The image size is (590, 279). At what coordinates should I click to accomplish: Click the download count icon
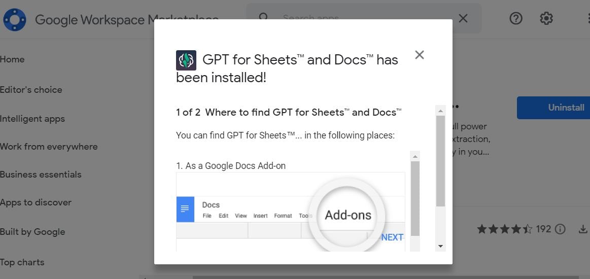click(x=583, y=229)
